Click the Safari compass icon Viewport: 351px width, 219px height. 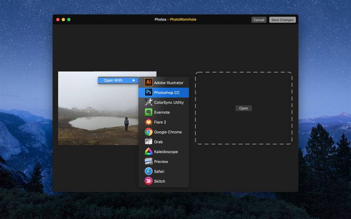pyautogui.click(x=148, y=171)
